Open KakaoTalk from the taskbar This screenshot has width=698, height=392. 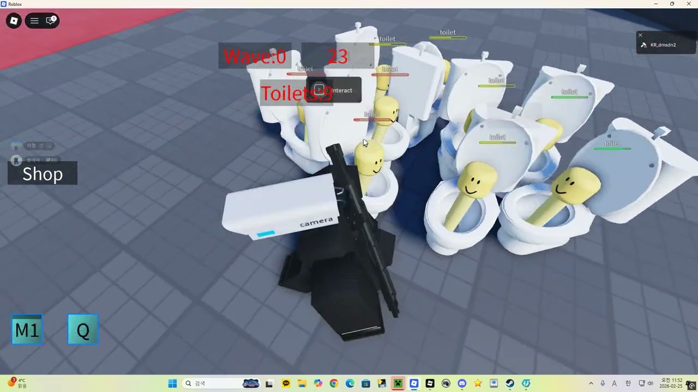(286, 384)
